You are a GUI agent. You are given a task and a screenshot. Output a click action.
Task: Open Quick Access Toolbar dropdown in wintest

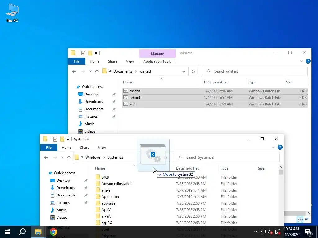96,53
